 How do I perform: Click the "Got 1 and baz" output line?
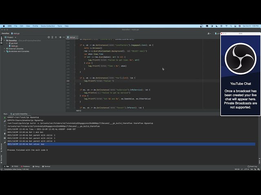25,132
